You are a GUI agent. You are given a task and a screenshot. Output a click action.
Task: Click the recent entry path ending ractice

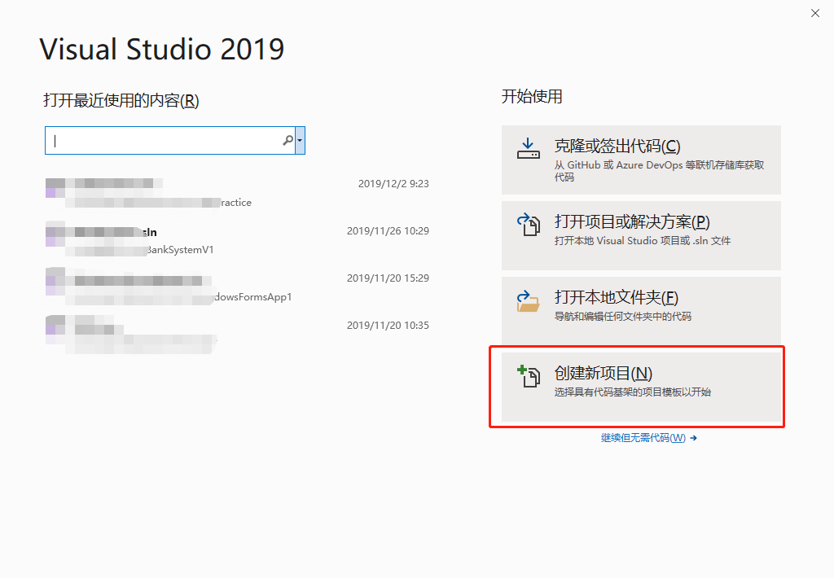coord(159,203)
